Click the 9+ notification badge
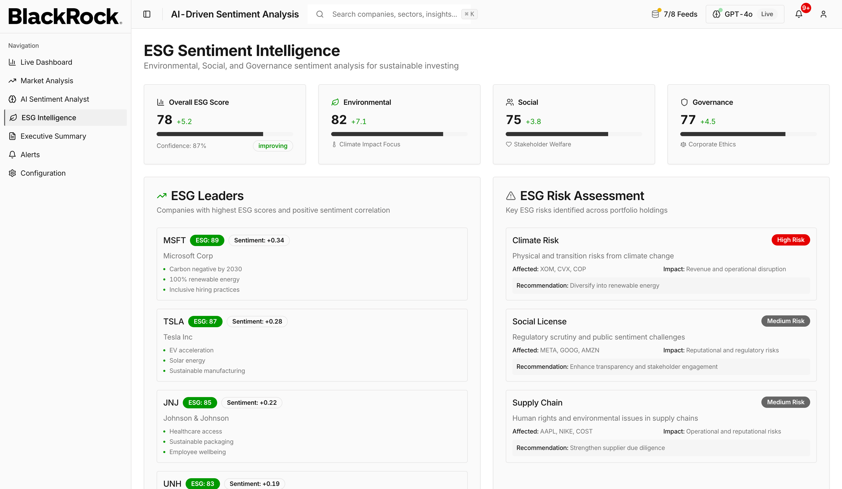842x489 pixels. (806, 8)
